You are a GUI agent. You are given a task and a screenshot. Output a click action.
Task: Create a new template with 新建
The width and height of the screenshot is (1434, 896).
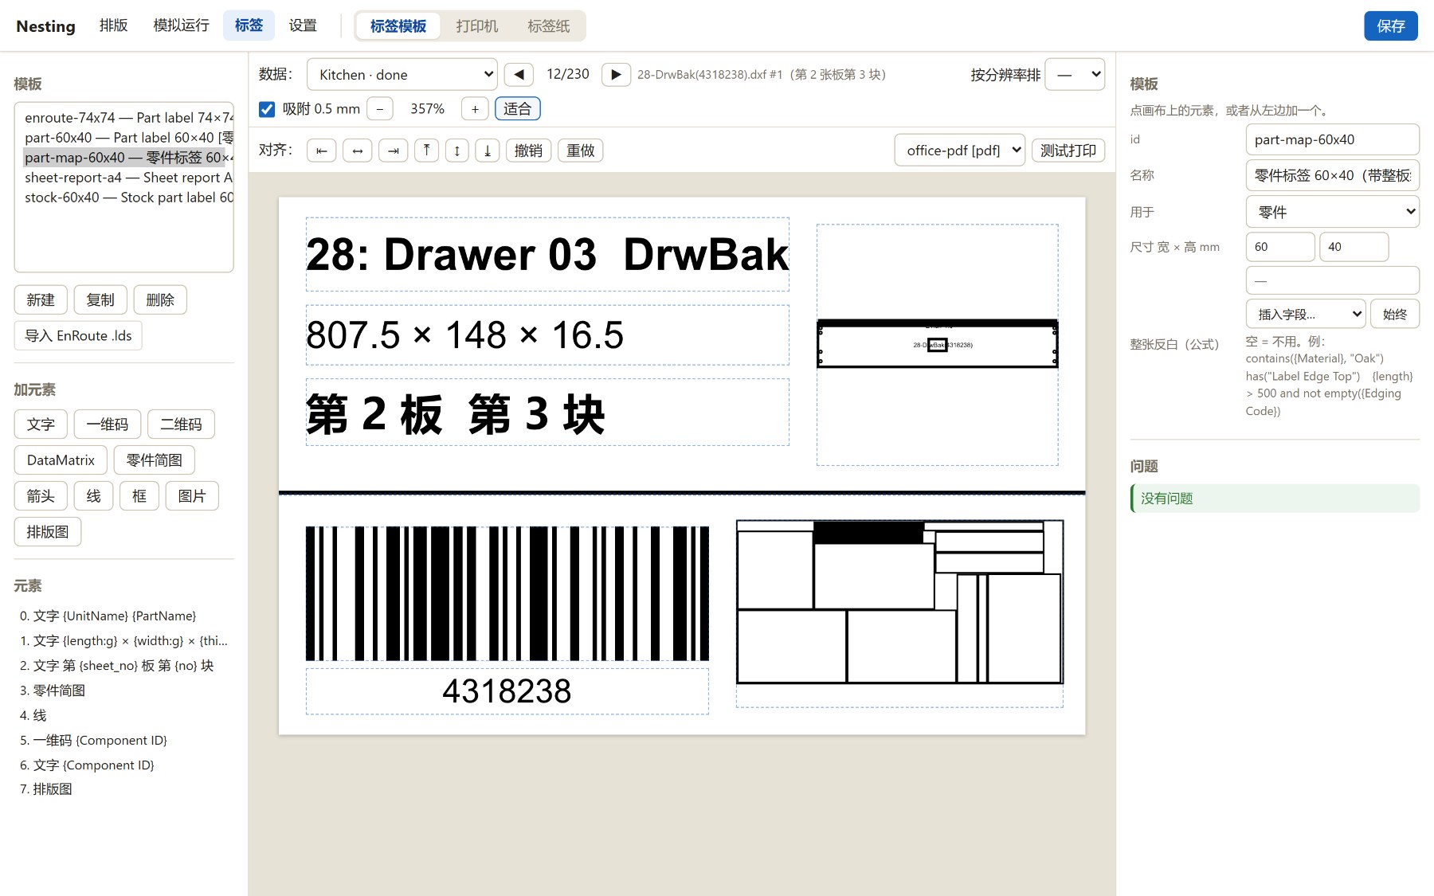(41, 300)
